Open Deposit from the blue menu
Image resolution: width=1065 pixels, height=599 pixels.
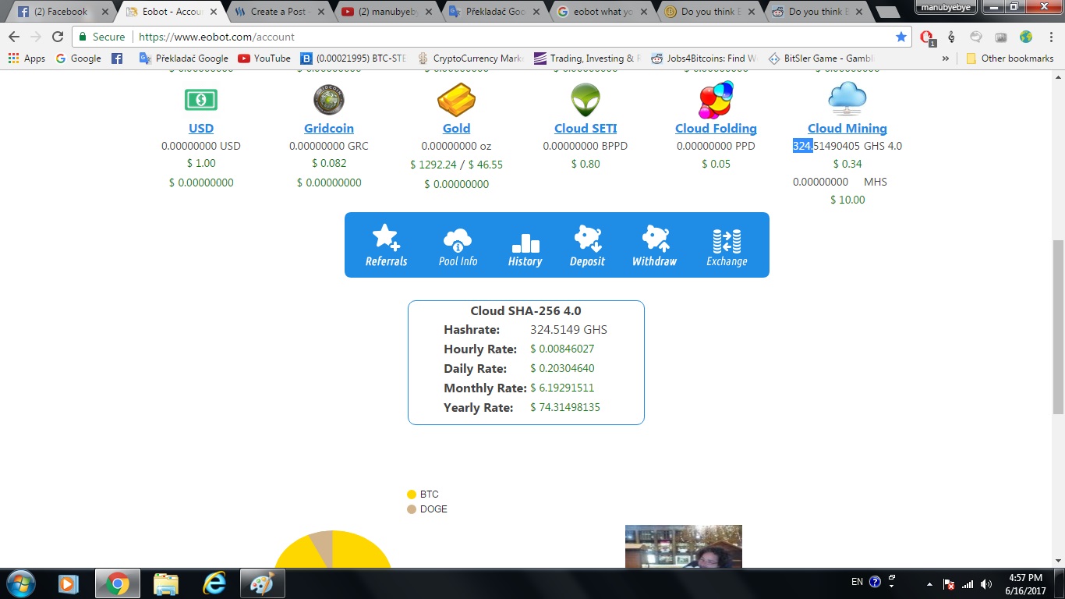(587, 245)
